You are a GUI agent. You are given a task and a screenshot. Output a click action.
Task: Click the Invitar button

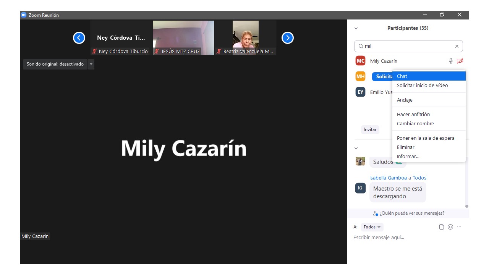click(x=370, y=129)
